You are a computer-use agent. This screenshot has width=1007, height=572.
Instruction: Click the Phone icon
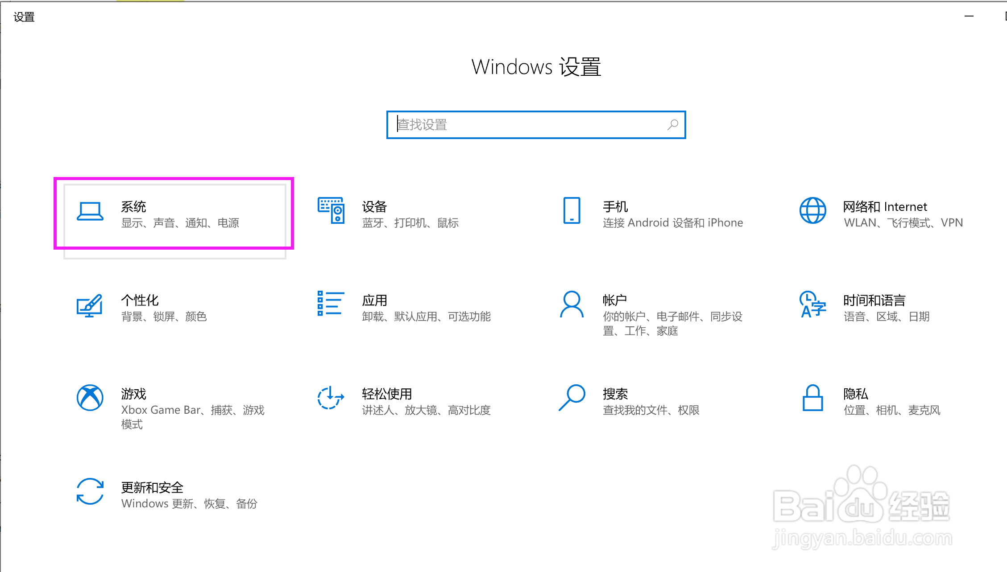572,210
